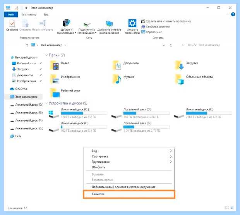Open the address history dropdown arrow
The height and width of the screenshot is (215, 240).
tap(164, 45)
